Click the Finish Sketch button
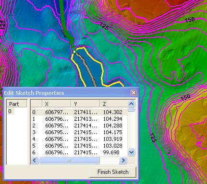 pos(113,172)
